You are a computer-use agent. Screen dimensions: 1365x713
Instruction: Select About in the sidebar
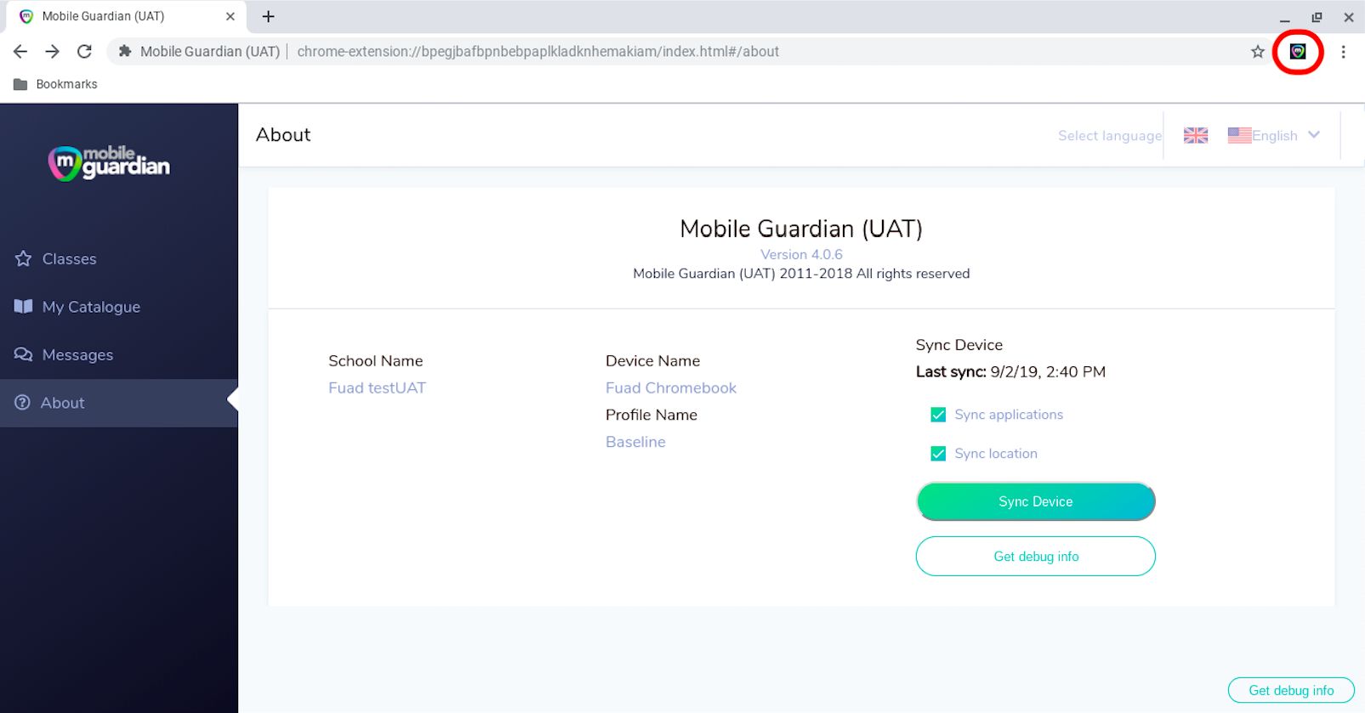pos(119,403)
